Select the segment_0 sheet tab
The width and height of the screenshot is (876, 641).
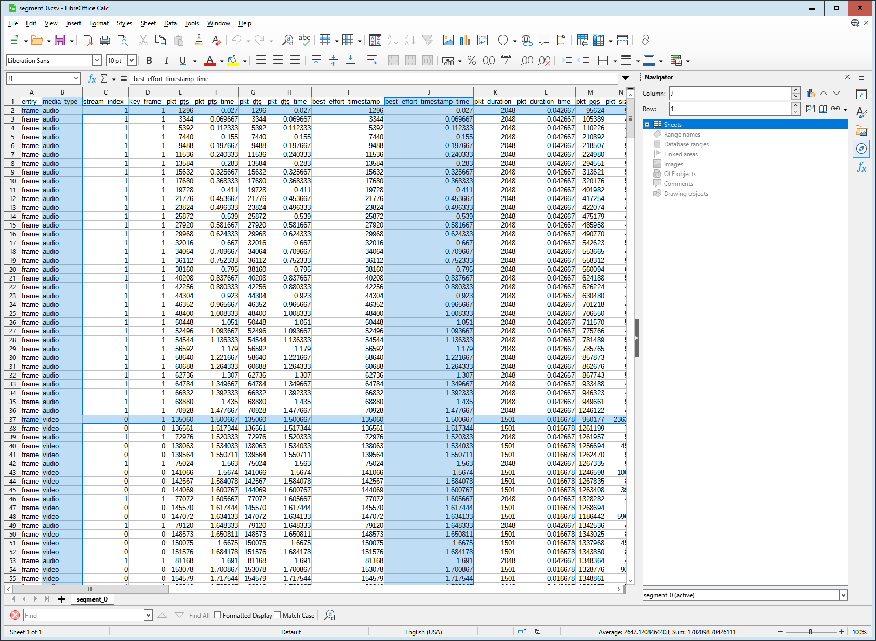92,599
